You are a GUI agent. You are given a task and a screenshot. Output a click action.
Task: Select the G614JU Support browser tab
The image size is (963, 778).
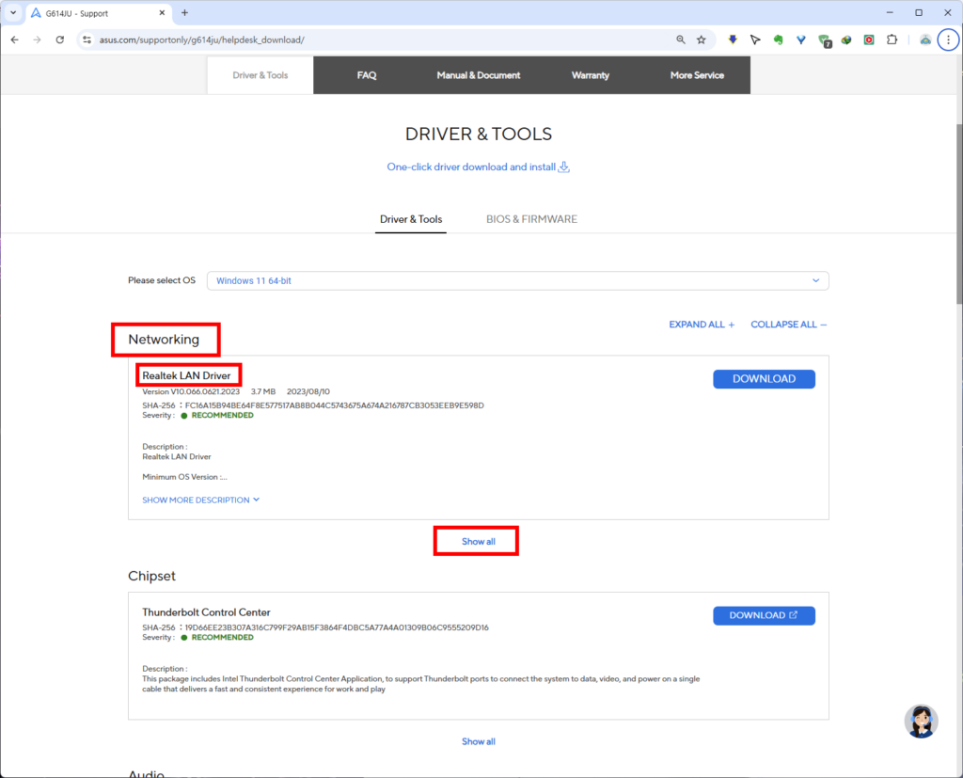pyautogui.click(x=98, y=13)
